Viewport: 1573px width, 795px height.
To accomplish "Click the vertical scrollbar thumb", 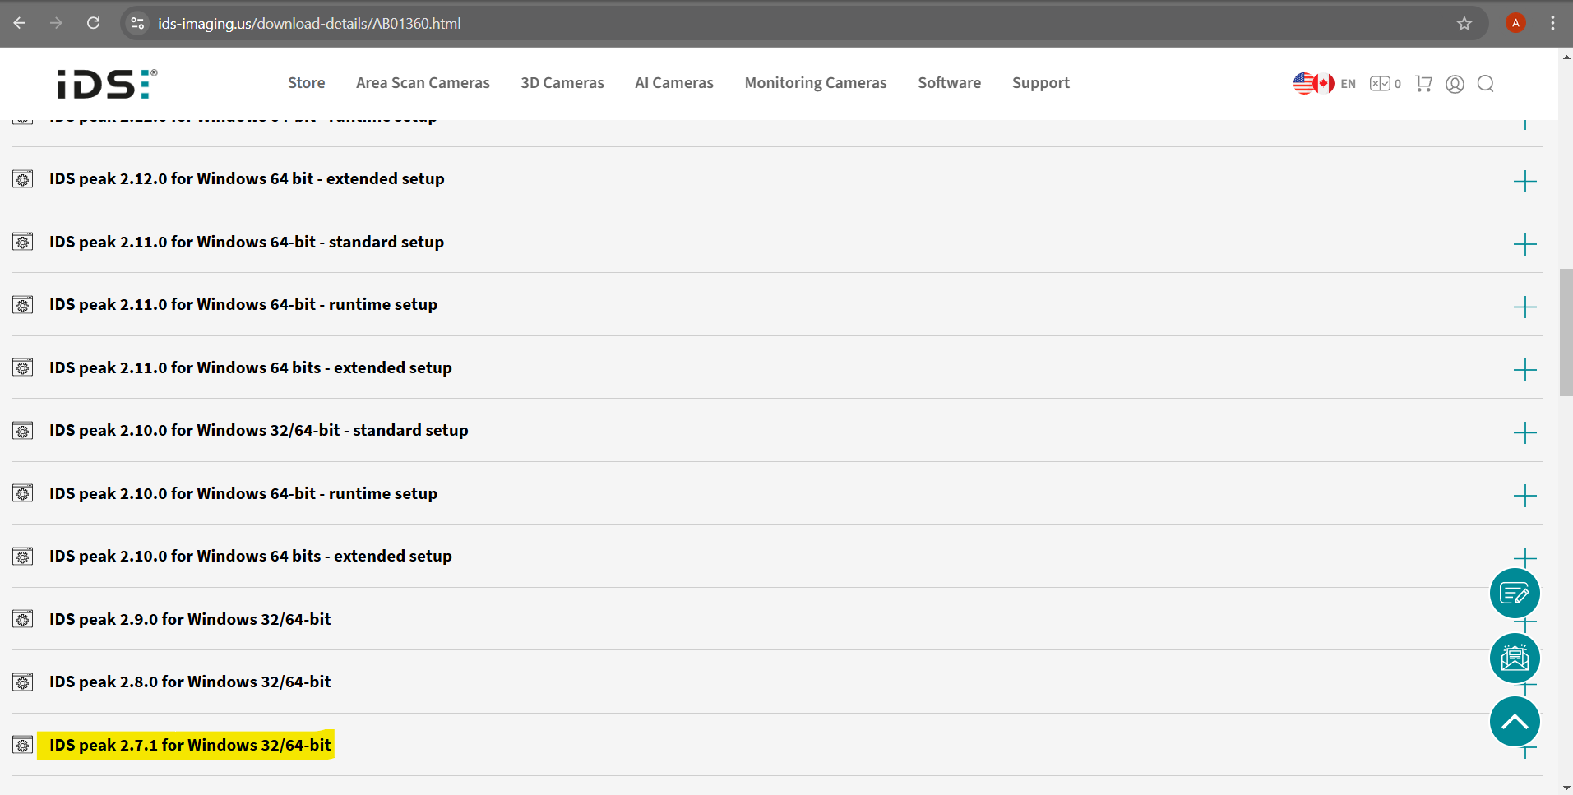I will [x=1566, y=332].
